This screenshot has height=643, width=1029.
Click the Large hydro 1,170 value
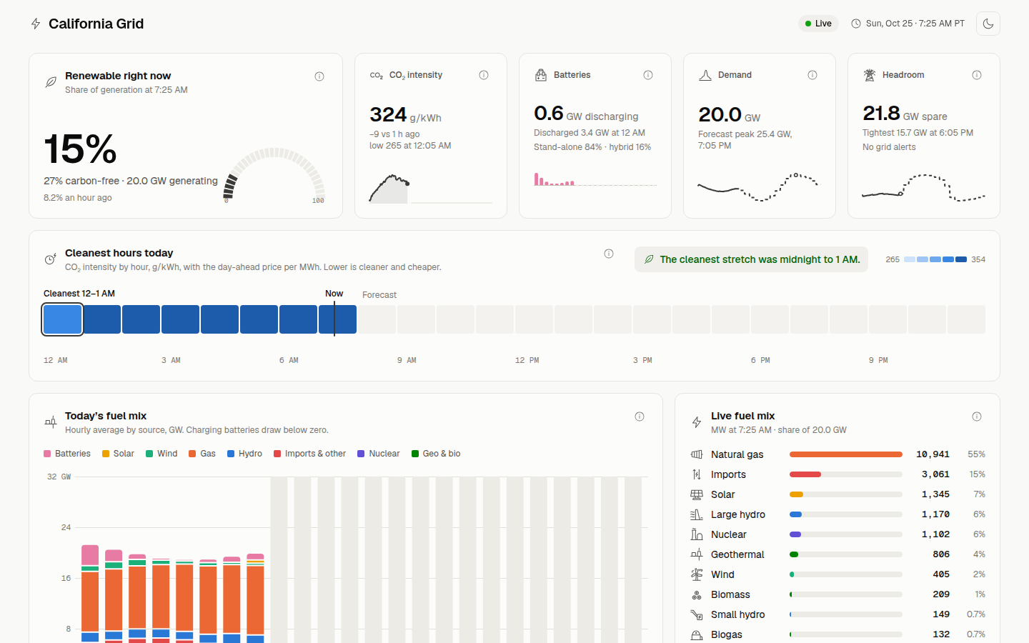pos(935,514)
